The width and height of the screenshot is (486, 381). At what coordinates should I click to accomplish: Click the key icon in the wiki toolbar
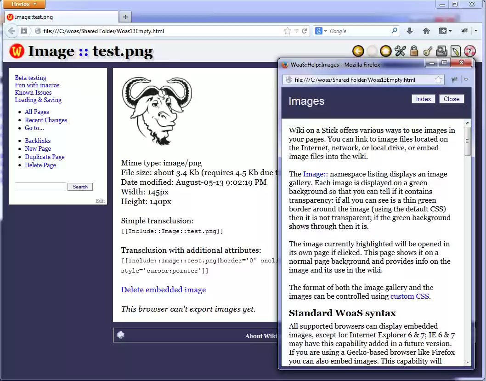pos(428,51)
